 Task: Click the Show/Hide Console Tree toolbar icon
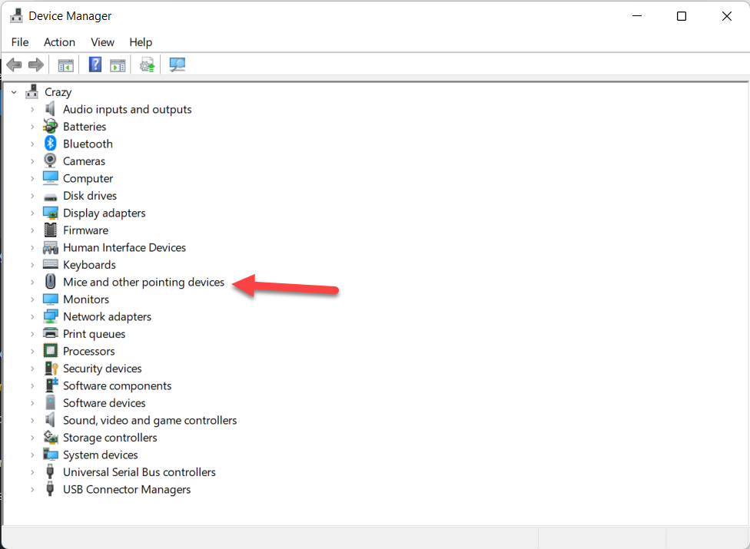(66, 65)
